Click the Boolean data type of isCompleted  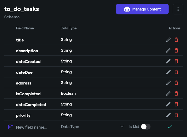tap(68, 93)
